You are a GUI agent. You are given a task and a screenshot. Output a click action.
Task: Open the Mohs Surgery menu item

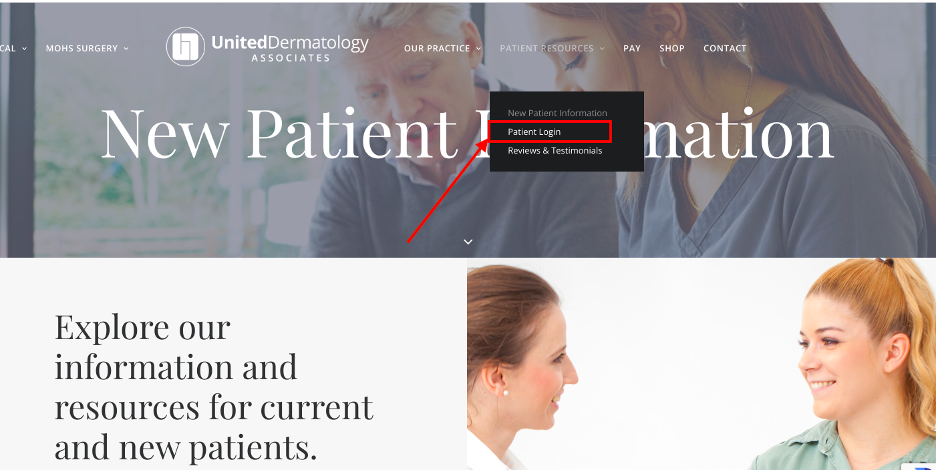point(82,49)
